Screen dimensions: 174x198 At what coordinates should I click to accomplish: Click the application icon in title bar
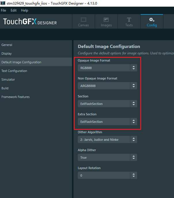click(x=3, y=3)
